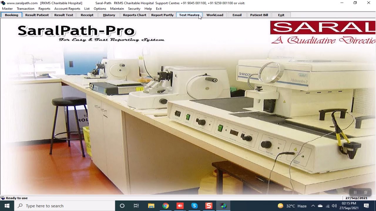
Task: Open the red app icon next to Chrome
Action: 180,206
